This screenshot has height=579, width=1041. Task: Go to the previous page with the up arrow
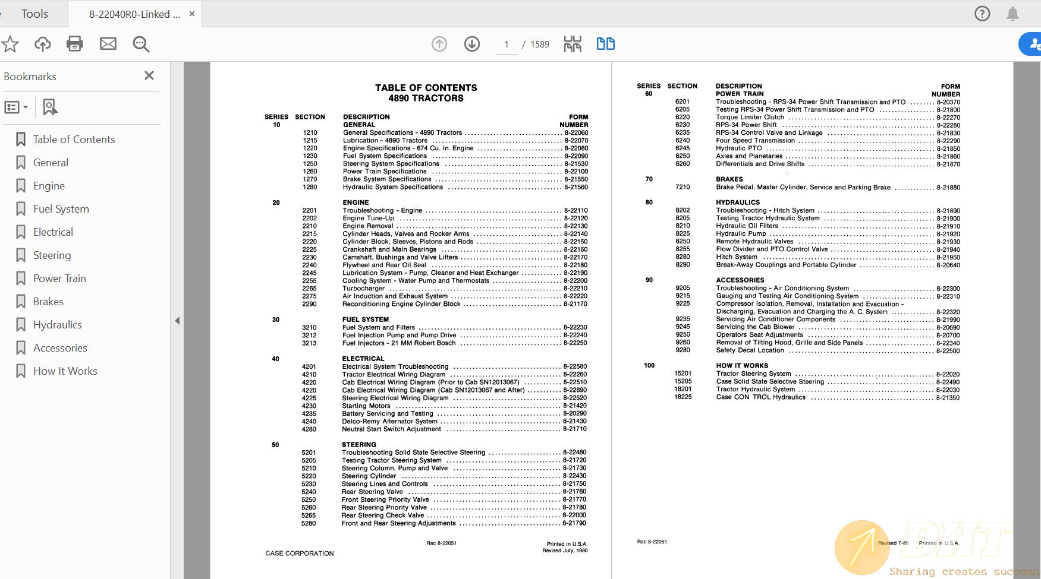click(439, 43)
